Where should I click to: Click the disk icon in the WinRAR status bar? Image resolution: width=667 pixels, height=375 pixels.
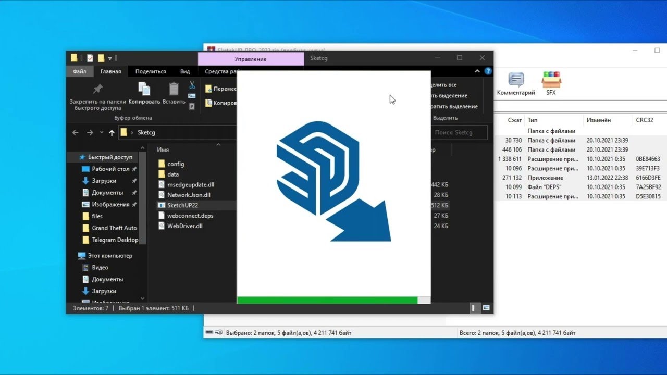(x=209, y=332)
